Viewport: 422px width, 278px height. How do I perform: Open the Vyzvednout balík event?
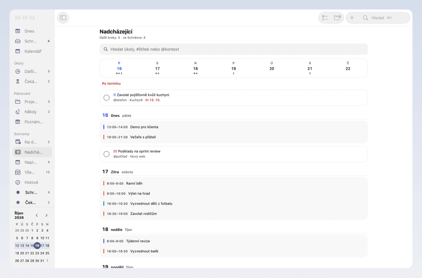(x=233, y=251)
